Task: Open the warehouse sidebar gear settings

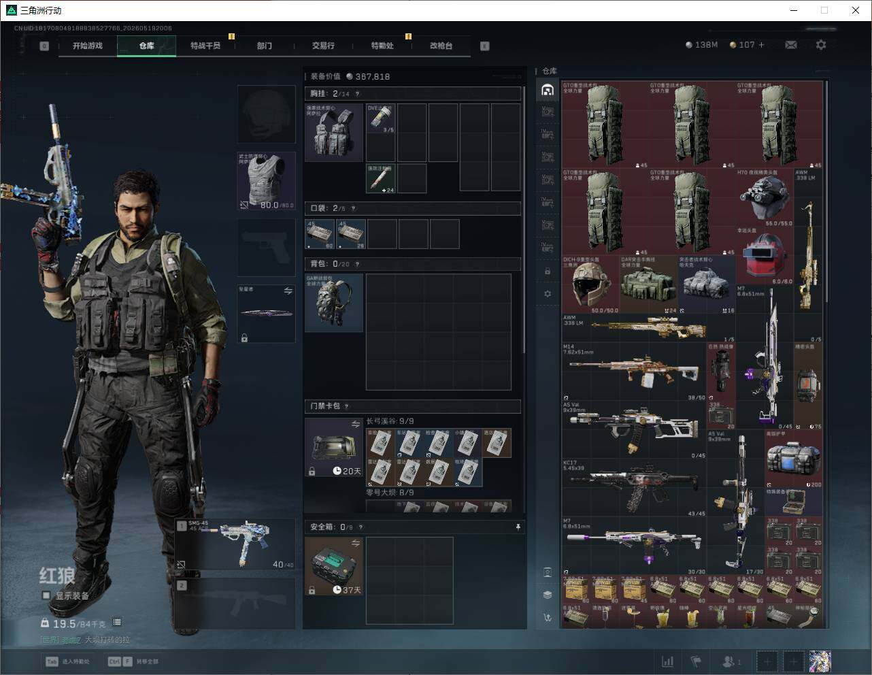Action: (548, 294)
